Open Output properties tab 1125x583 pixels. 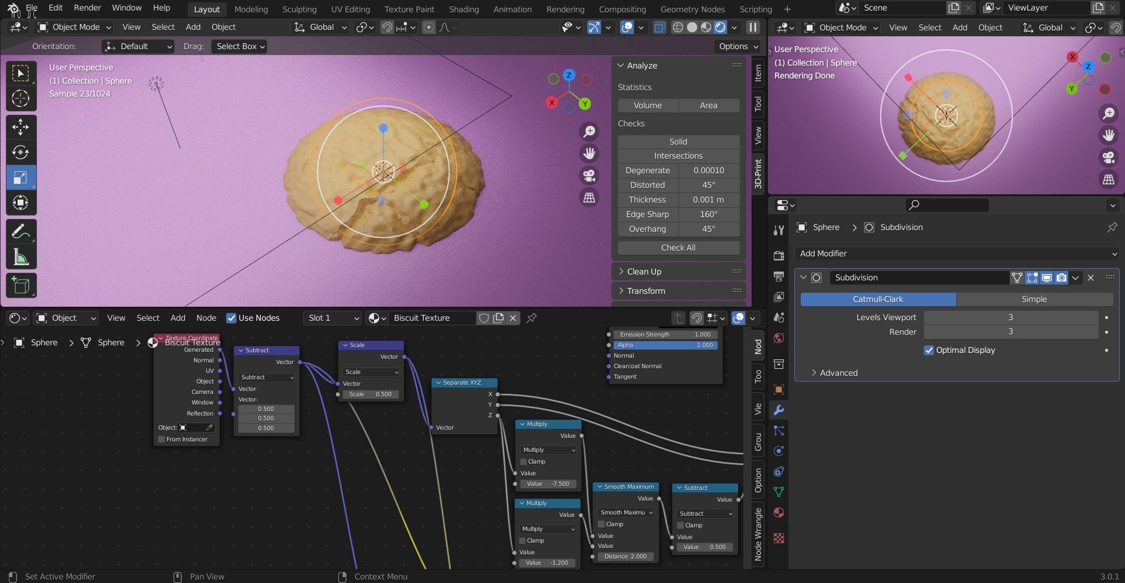(779, 276)
